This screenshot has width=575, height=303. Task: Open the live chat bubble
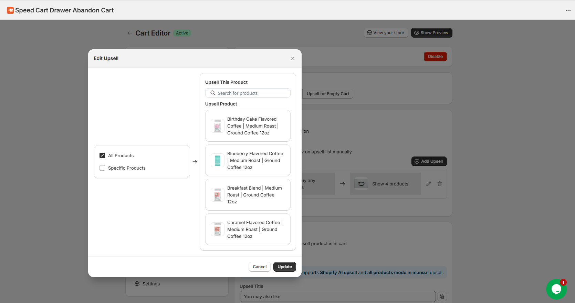556,289
